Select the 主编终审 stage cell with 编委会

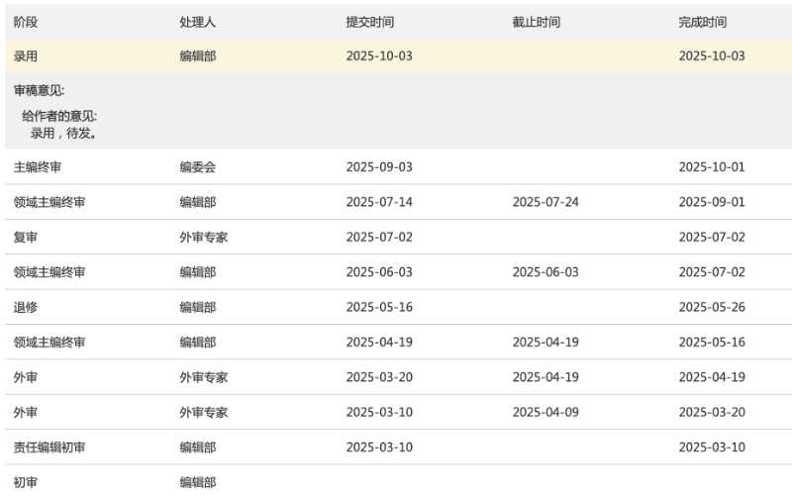[x=44, y=167]
